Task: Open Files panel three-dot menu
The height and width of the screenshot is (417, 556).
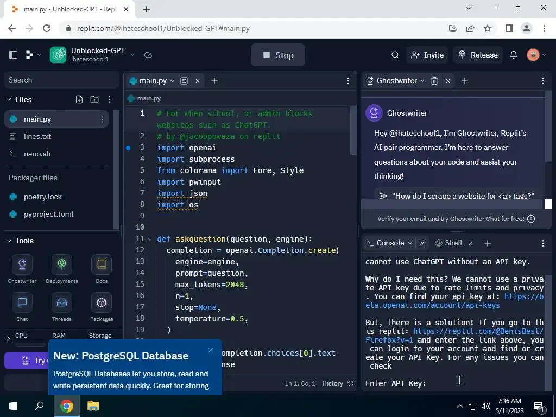Action: click(x=110, y=99)
